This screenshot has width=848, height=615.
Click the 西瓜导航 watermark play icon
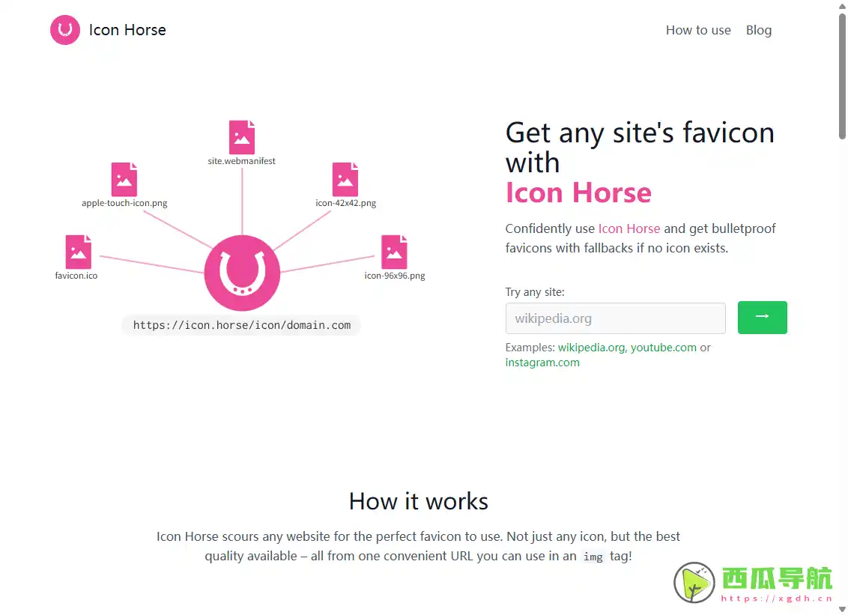point(693,581)
